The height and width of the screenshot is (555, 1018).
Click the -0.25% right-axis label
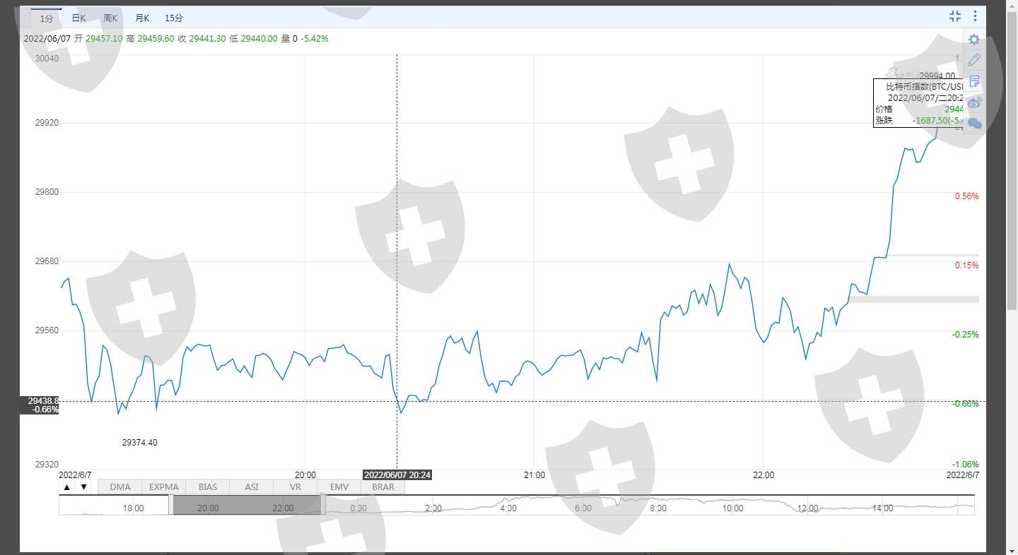coord(965,335)
